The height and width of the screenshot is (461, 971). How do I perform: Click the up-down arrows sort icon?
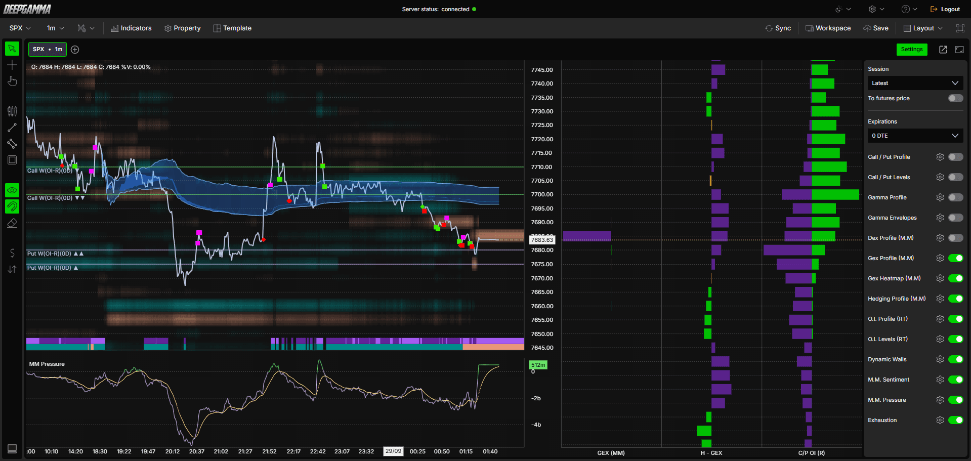coord(12,269)
